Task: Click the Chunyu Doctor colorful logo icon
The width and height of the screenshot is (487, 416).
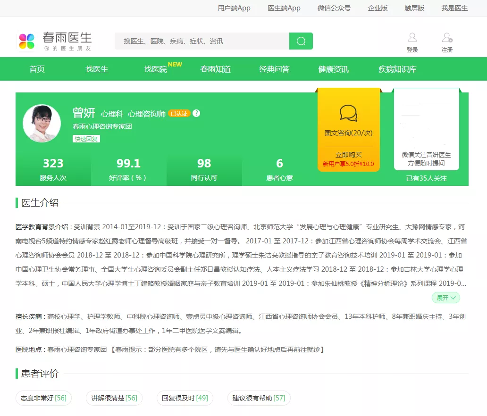Action: (x=26, y=41)
